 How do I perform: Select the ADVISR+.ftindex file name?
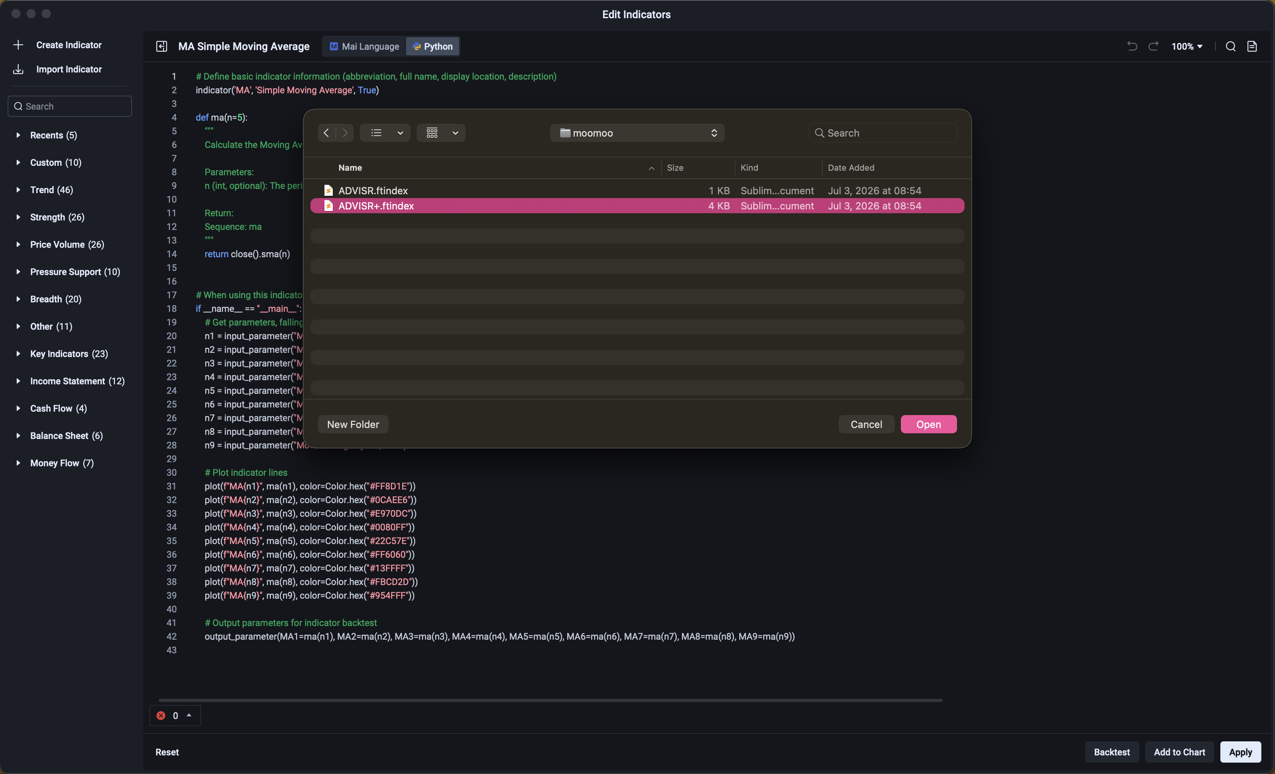376,206
